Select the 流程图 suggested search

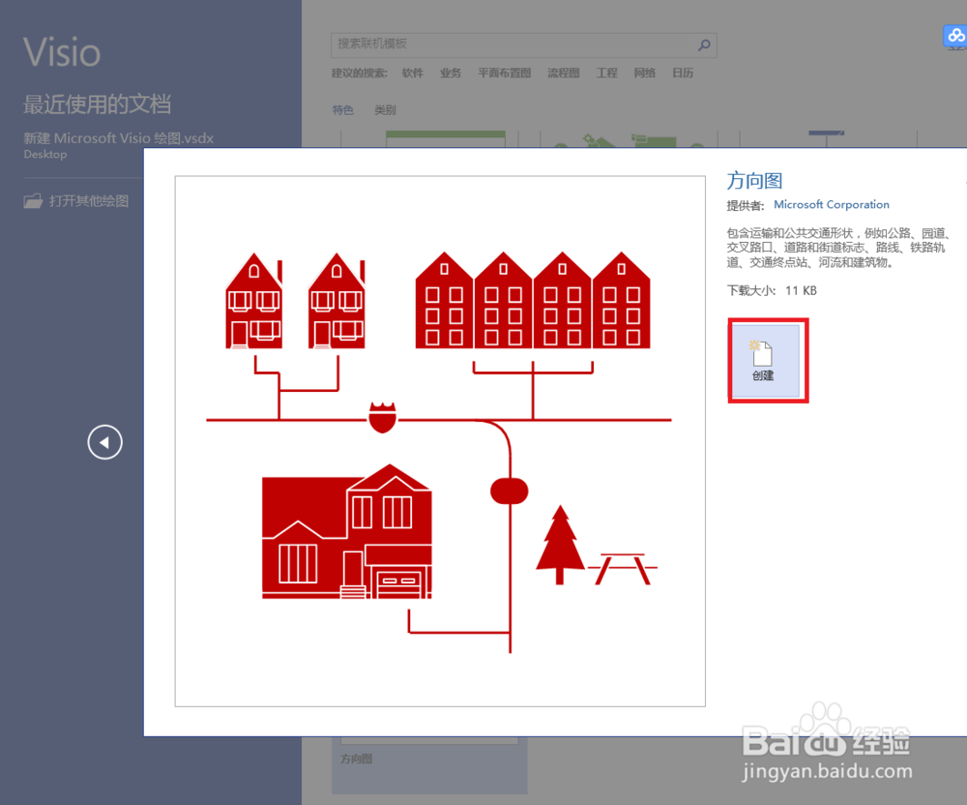point(563,73)
